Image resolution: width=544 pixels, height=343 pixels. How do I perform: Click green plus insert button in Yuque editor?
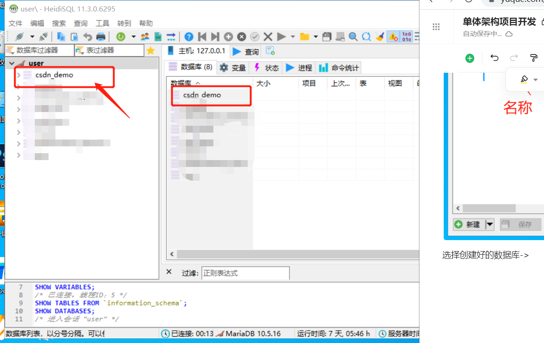tap(470, 58)
